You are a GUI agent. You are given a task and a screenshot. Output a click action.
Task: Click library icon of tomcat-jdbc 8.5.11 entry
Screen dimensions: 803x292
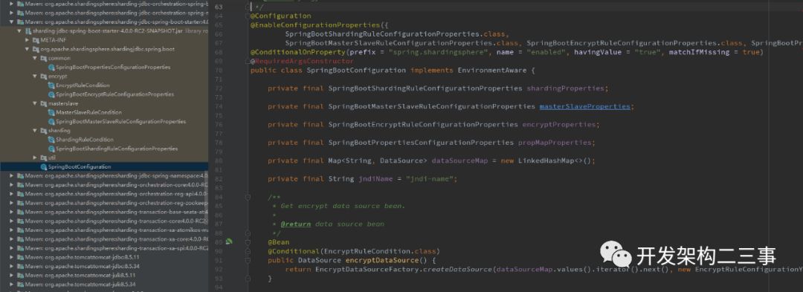click(20, 257)
